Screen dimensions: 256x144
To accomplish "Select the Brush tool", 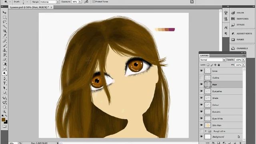I will pyautogui.click(x=4, y=46).
